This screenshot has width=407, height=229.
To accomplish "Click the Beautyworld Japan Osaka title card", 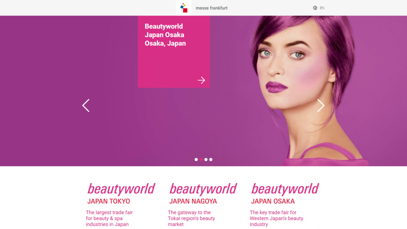I will point(174,52).
